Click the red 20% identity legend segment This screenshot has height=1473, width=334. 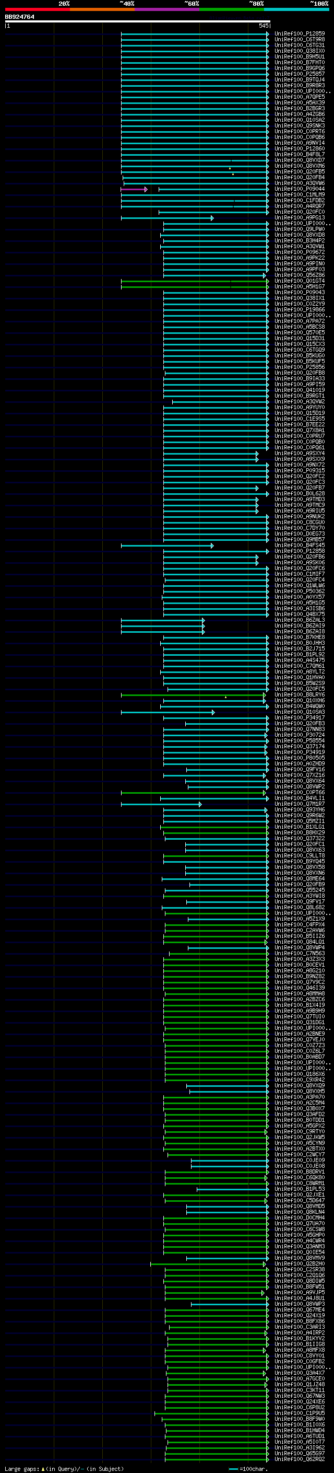click(x=37, y=9)
